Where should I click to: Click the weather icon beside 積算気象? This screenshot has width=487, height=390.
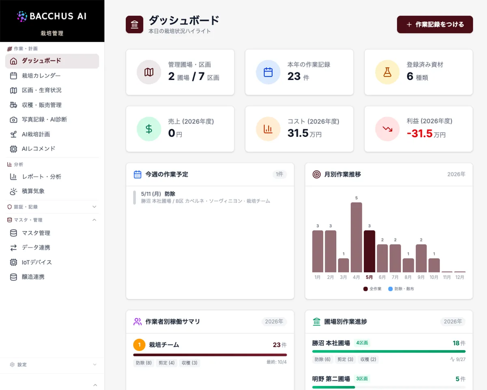click(x=13, y=191)
